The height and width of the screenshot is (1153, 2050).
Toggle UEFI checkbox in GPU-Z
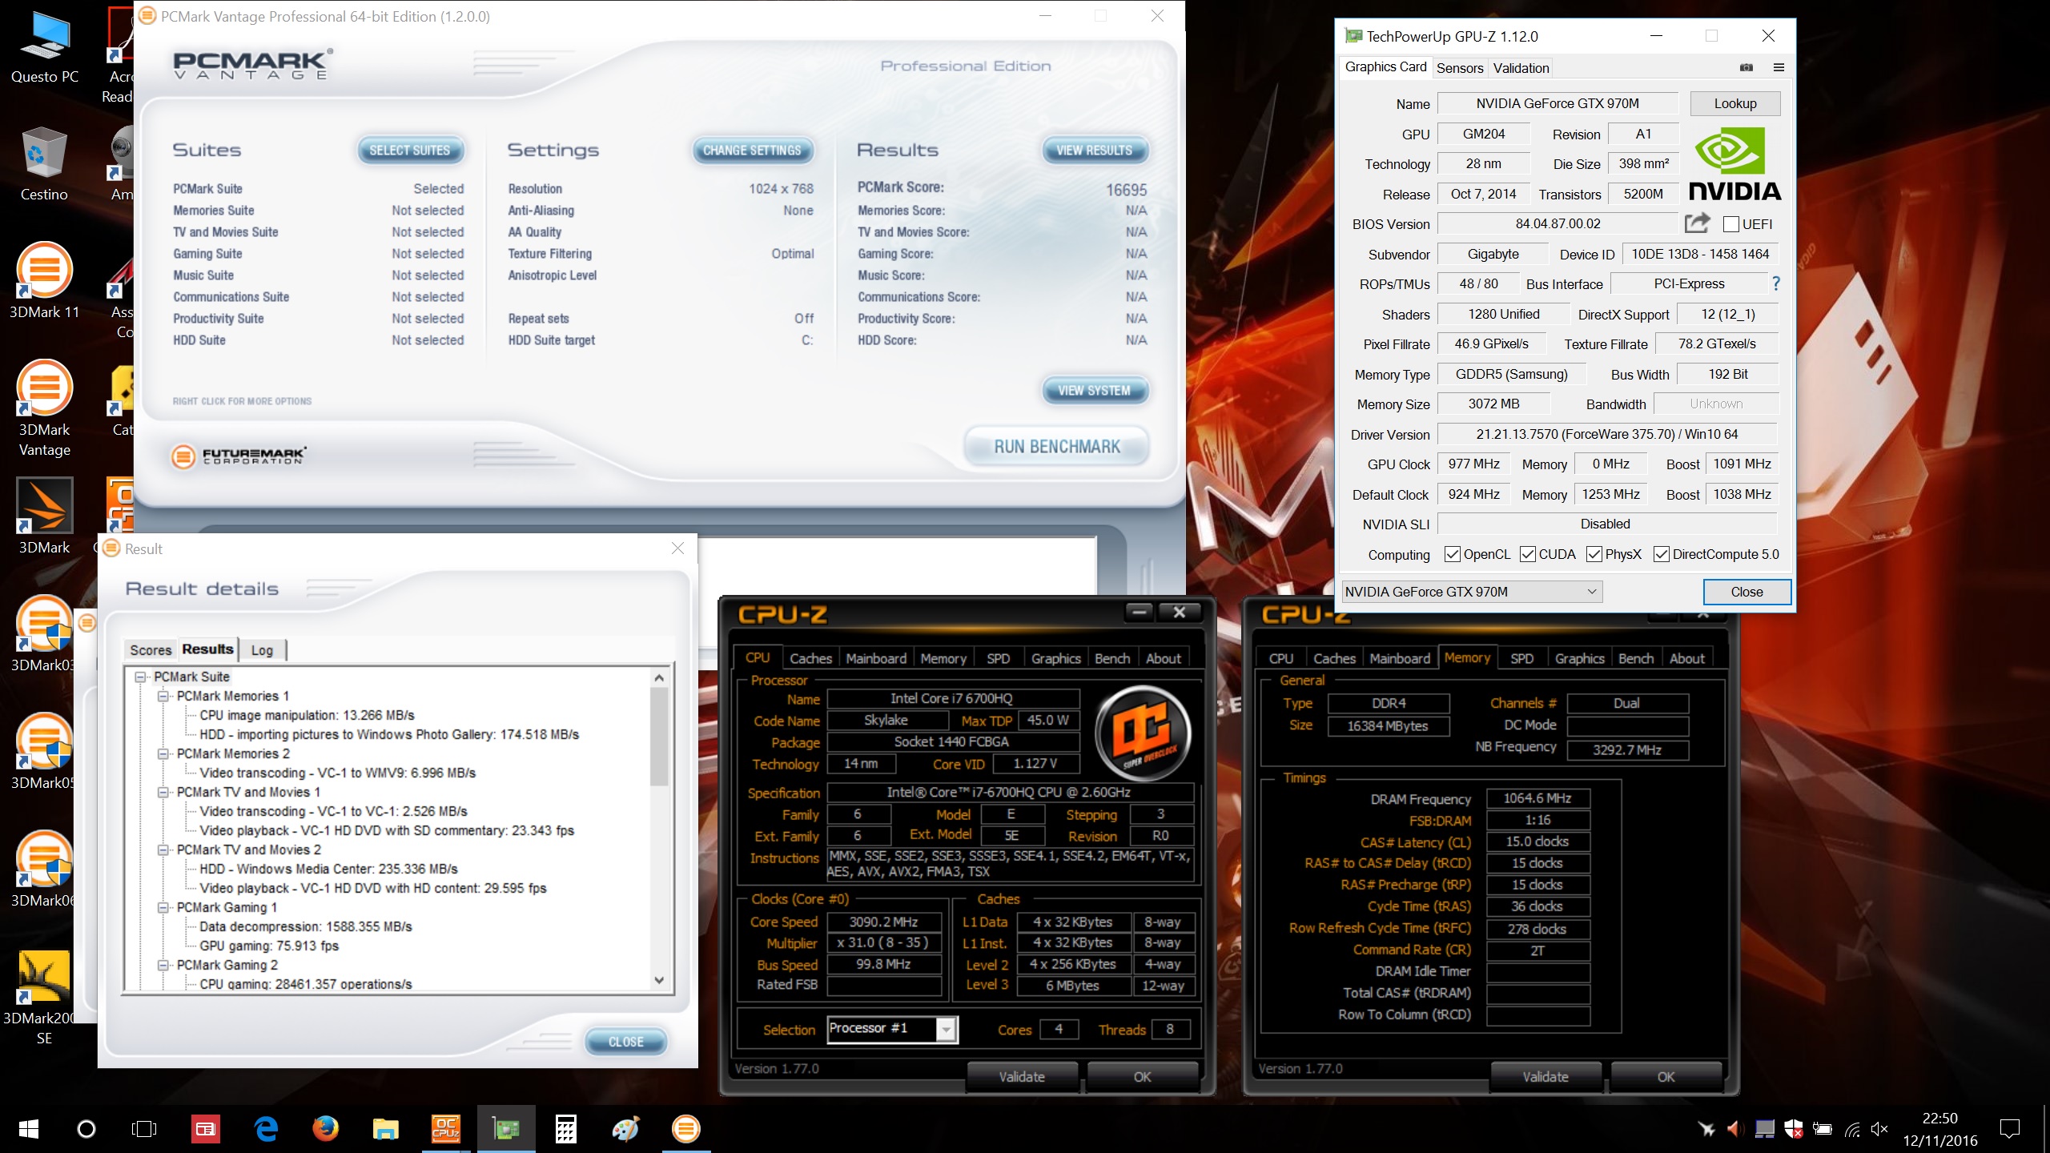(x=1731, y=224)
